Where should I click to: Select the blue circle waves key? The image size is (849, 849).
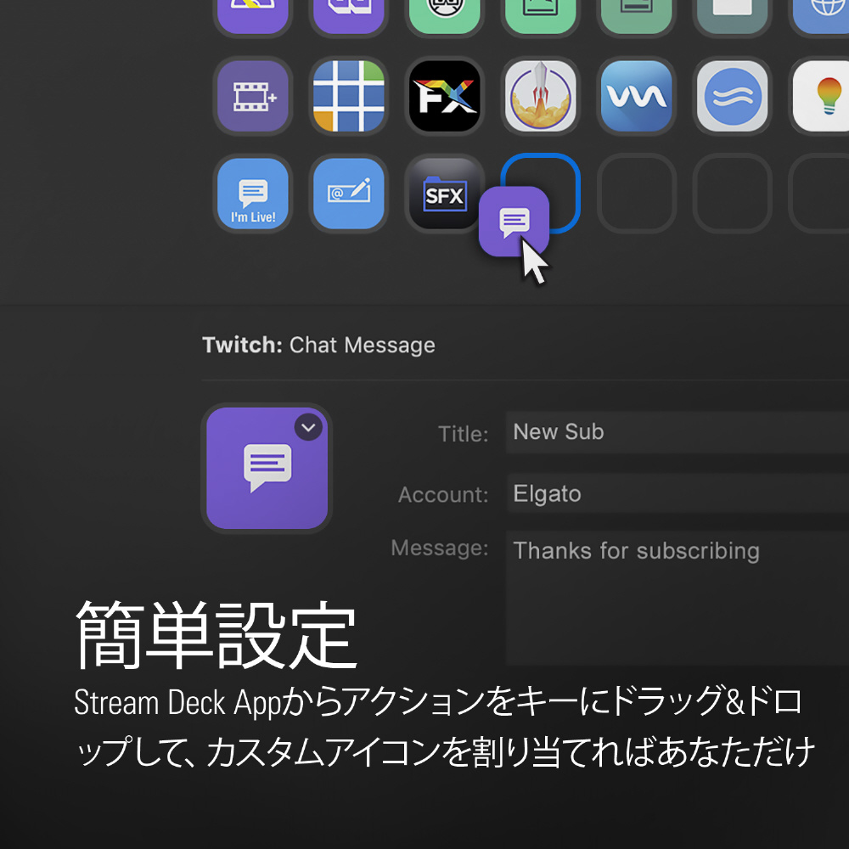tap(732, 96)
